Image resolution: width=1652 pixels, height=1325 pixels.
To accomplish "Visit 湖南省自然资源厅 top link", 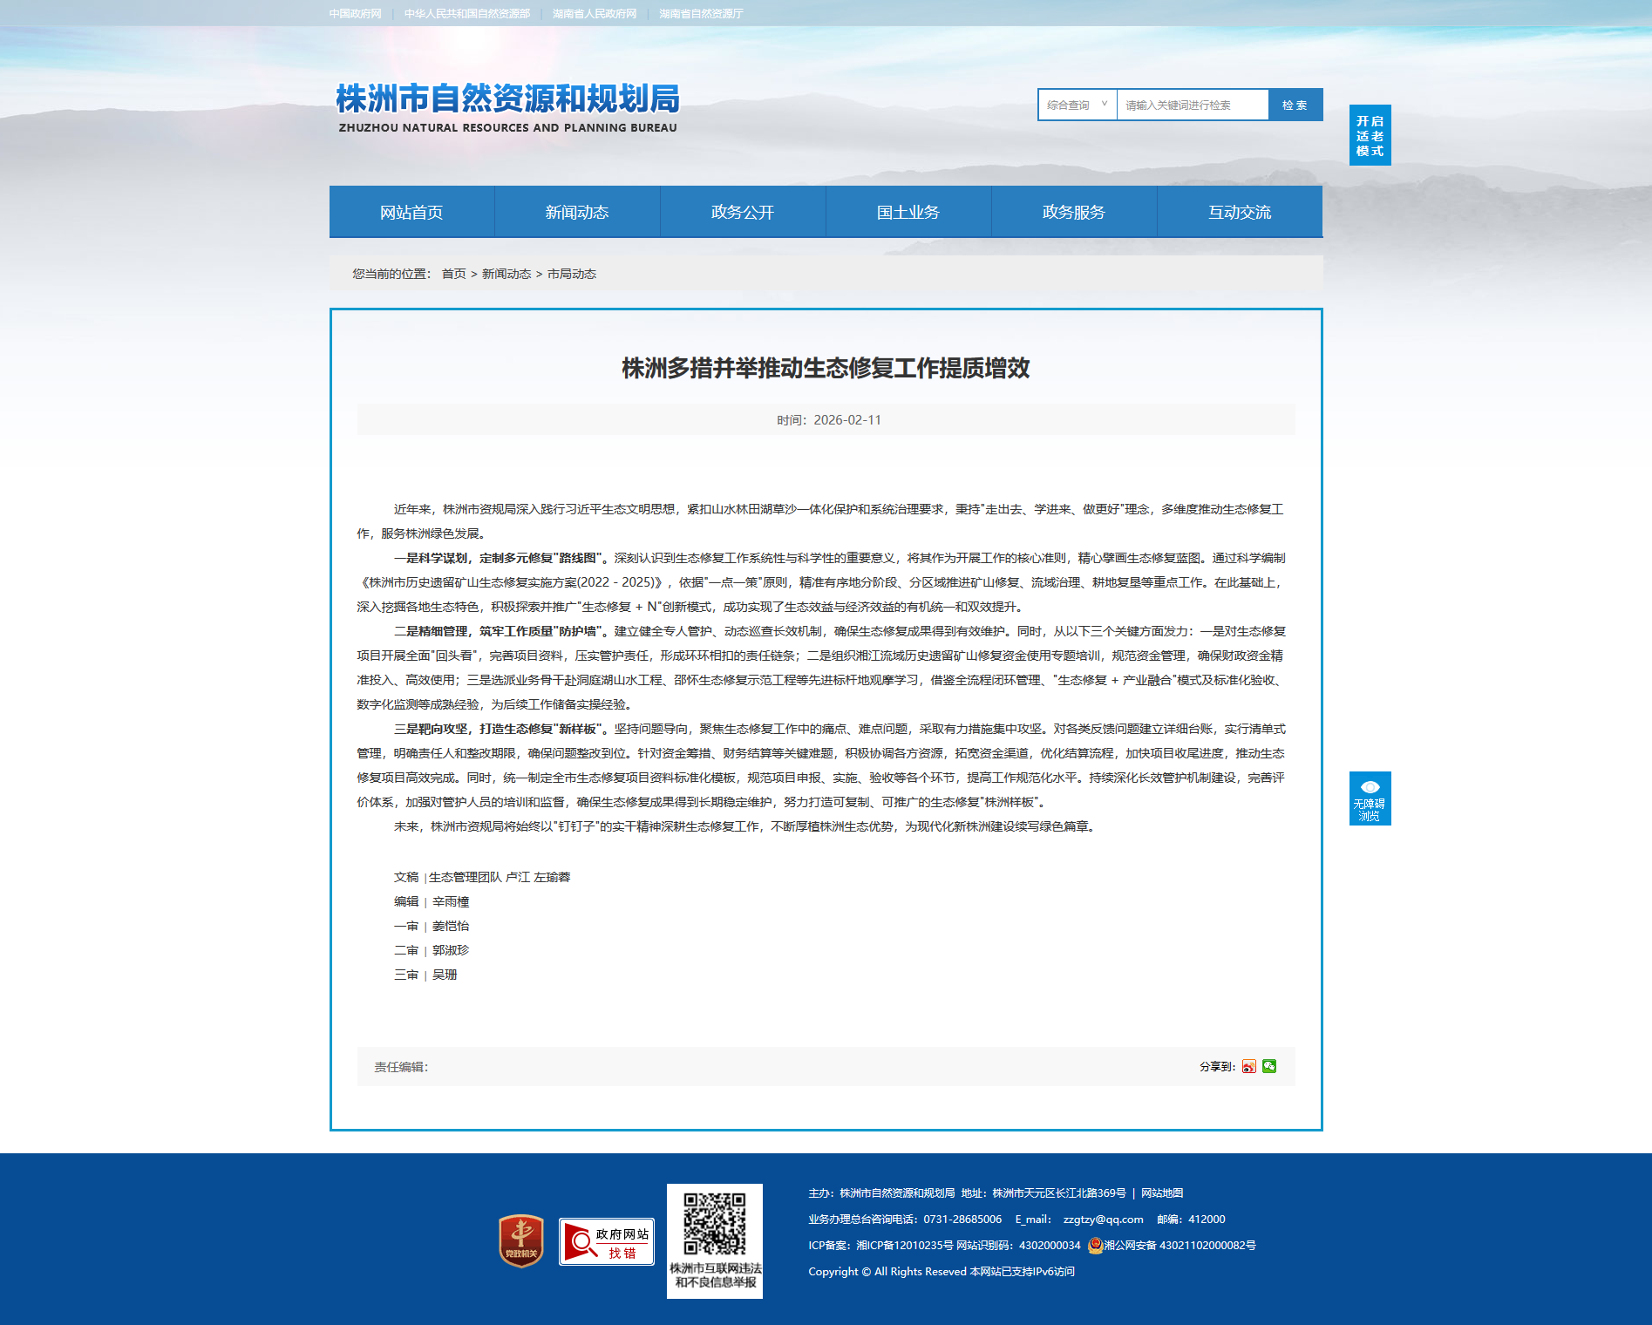I will tap(701, 14).
